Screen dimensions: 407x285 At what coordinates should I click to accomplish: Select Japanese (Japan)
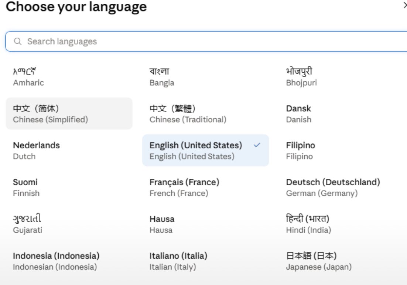(342, 261)
